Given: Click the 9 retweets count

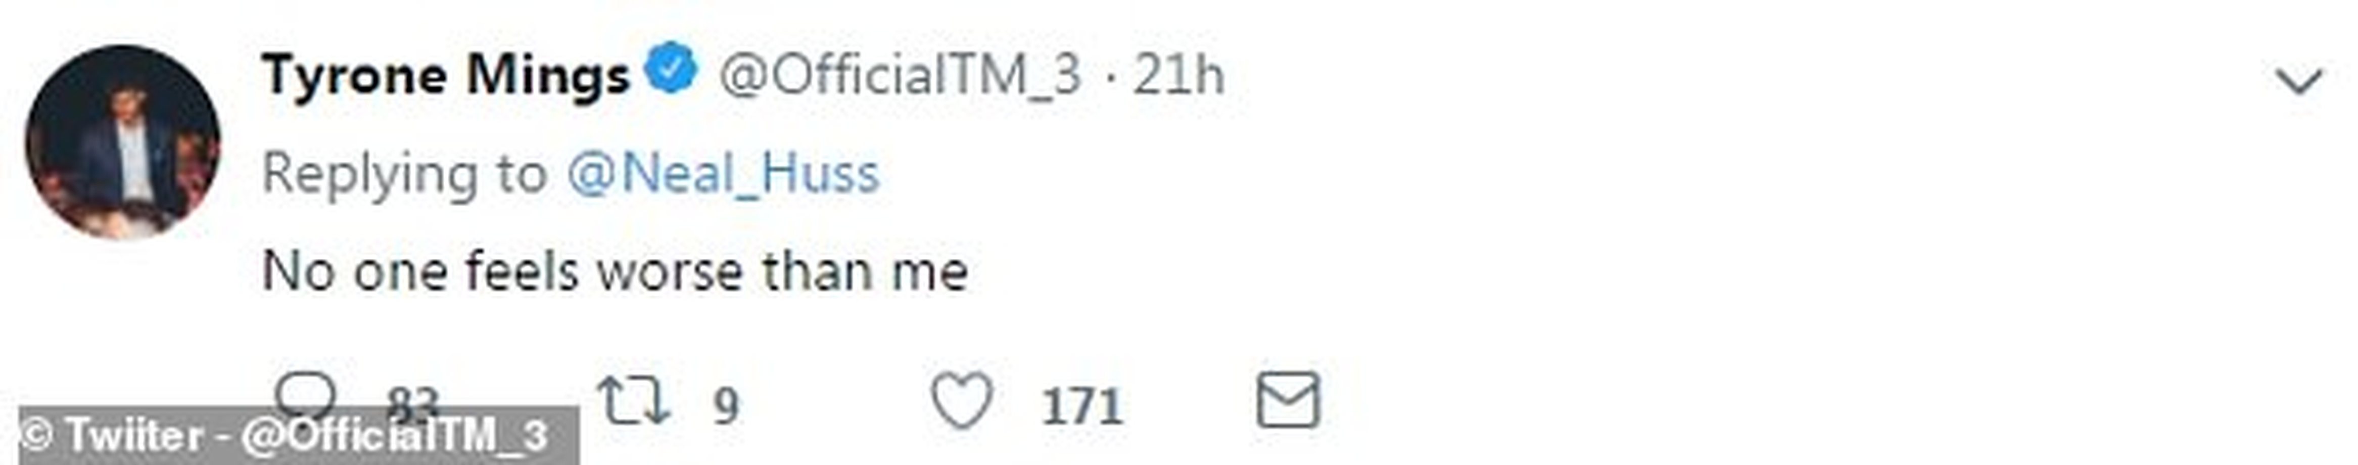Looking at the screenshot, I should pyautogui.click(x=726, y=405).
